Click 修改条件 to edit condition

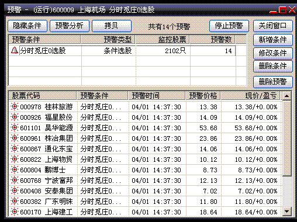pos(273,53)
